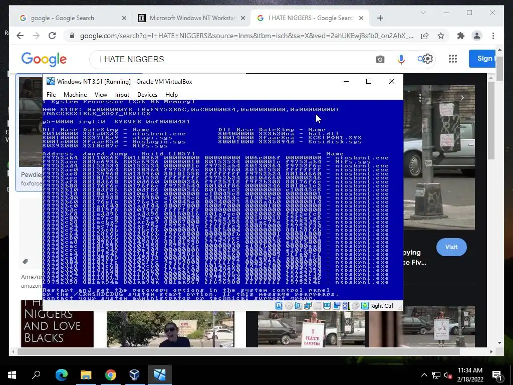Open the File menu in VirtualBox
This screenshot has width=513, height=385.
51,95
